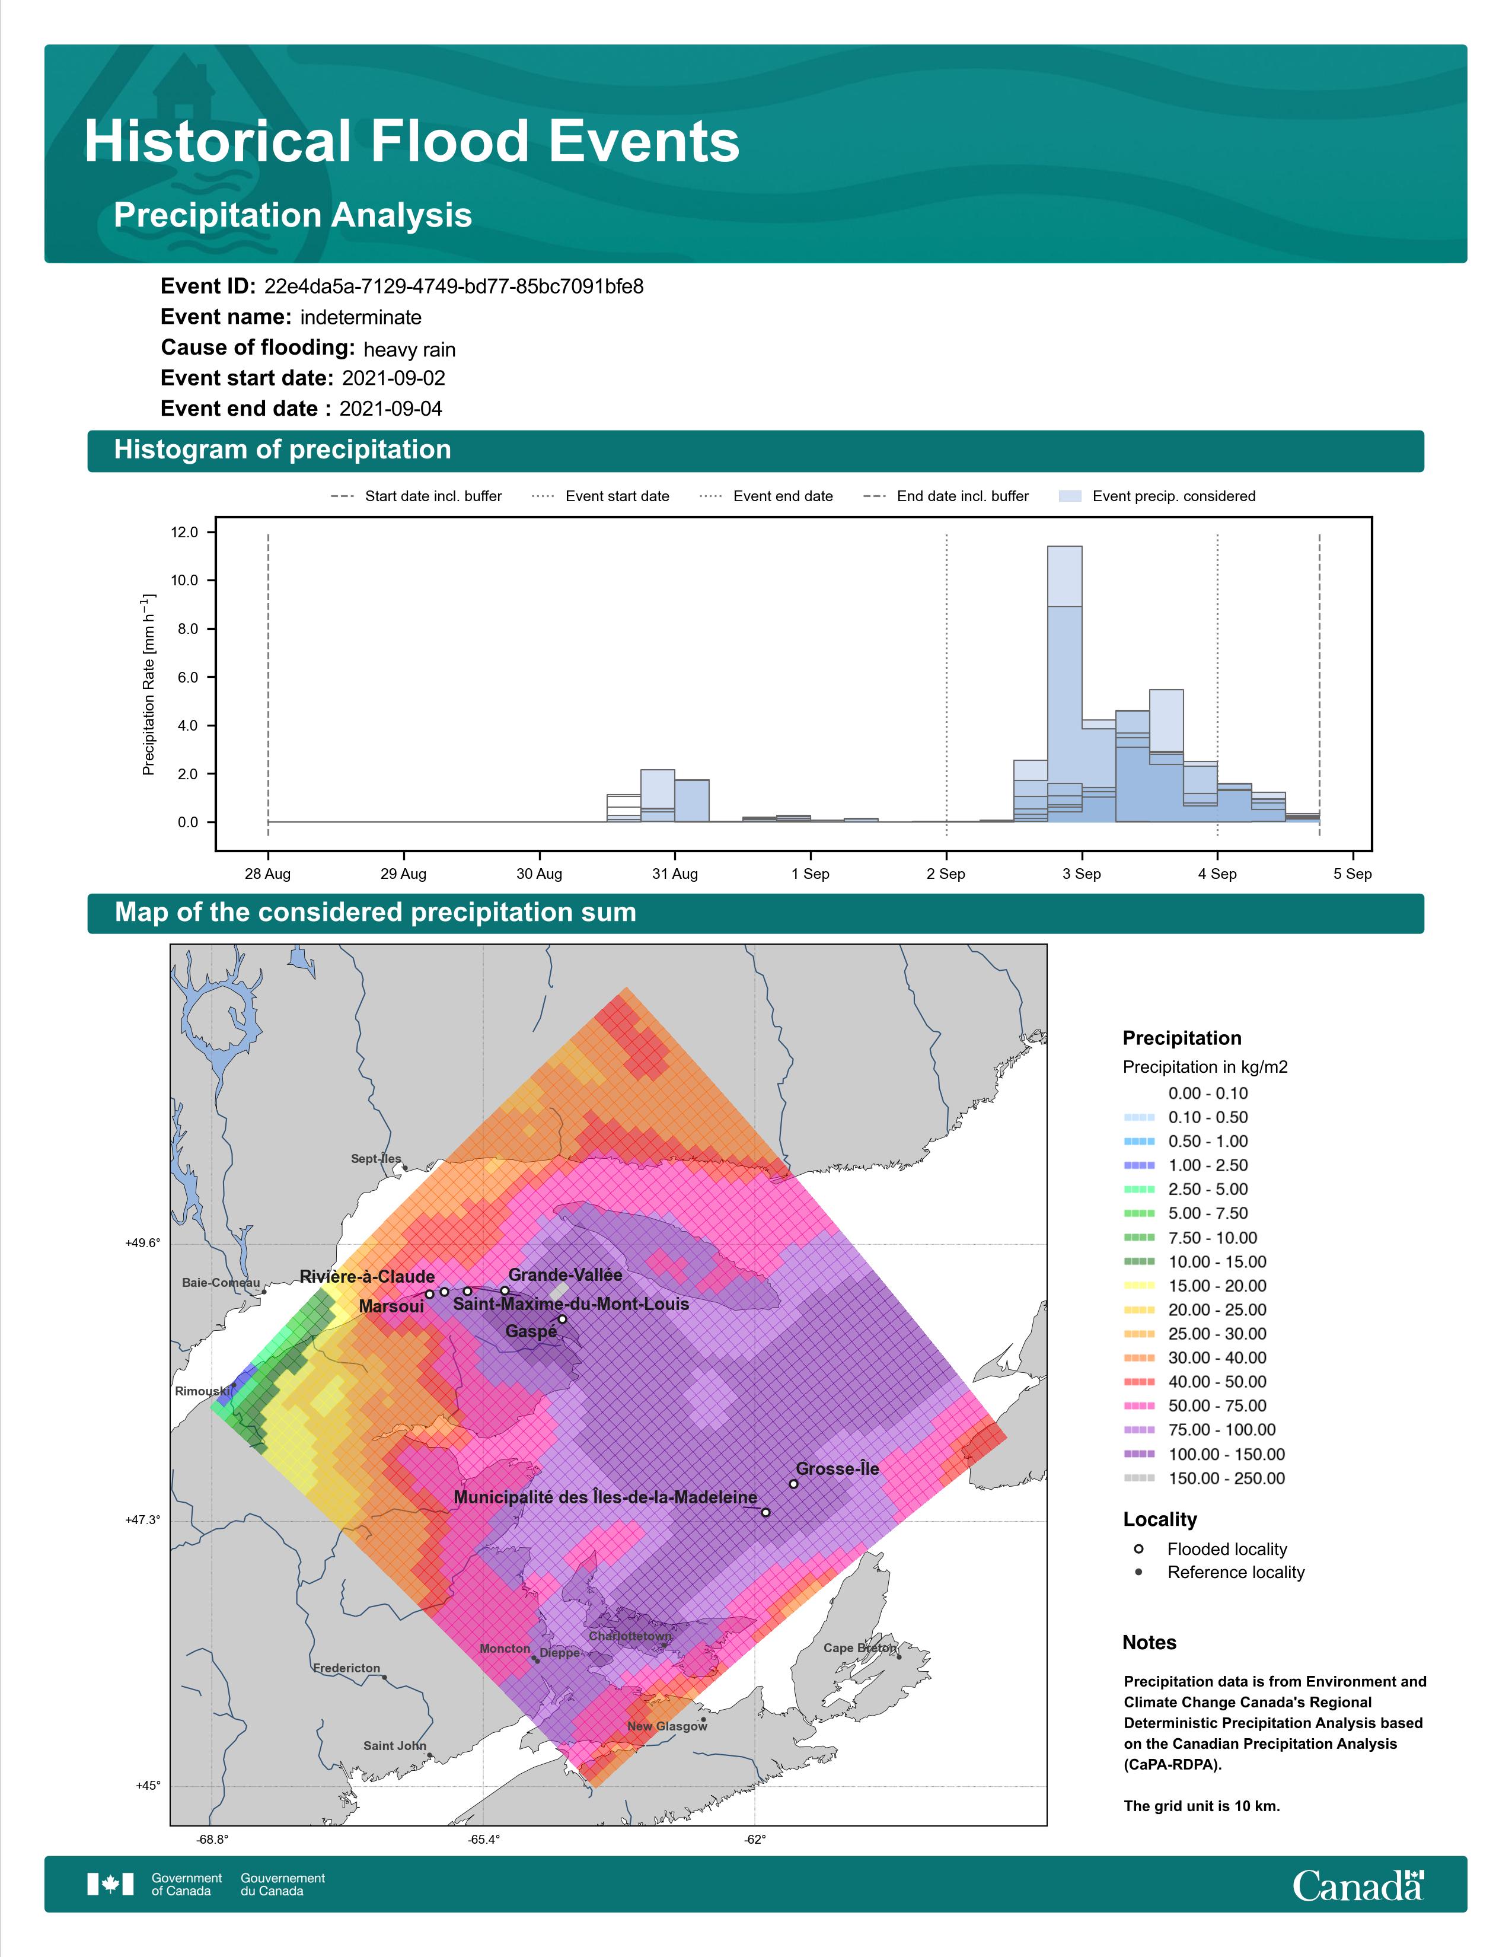
Task: Click the 15.00 - 20.00 yellow swatch
Action: pyautogui.click(x=1138, y=1286)
